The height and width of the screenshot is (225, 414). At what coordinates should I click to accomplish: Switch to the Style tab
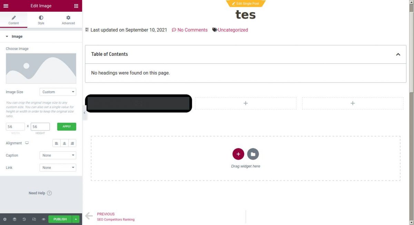(41, 20)
